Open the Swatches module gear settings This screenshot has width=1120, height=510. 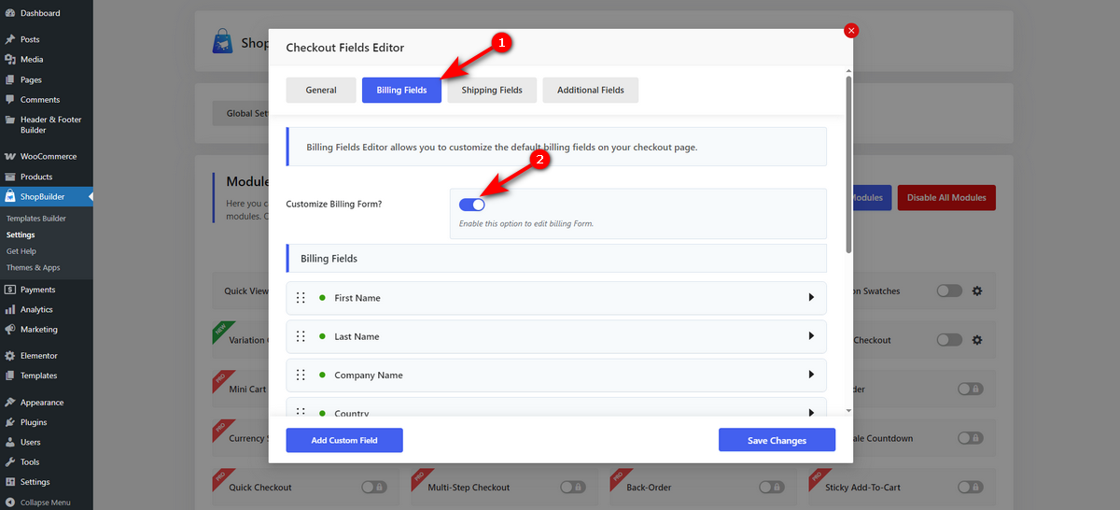point(977,290)
